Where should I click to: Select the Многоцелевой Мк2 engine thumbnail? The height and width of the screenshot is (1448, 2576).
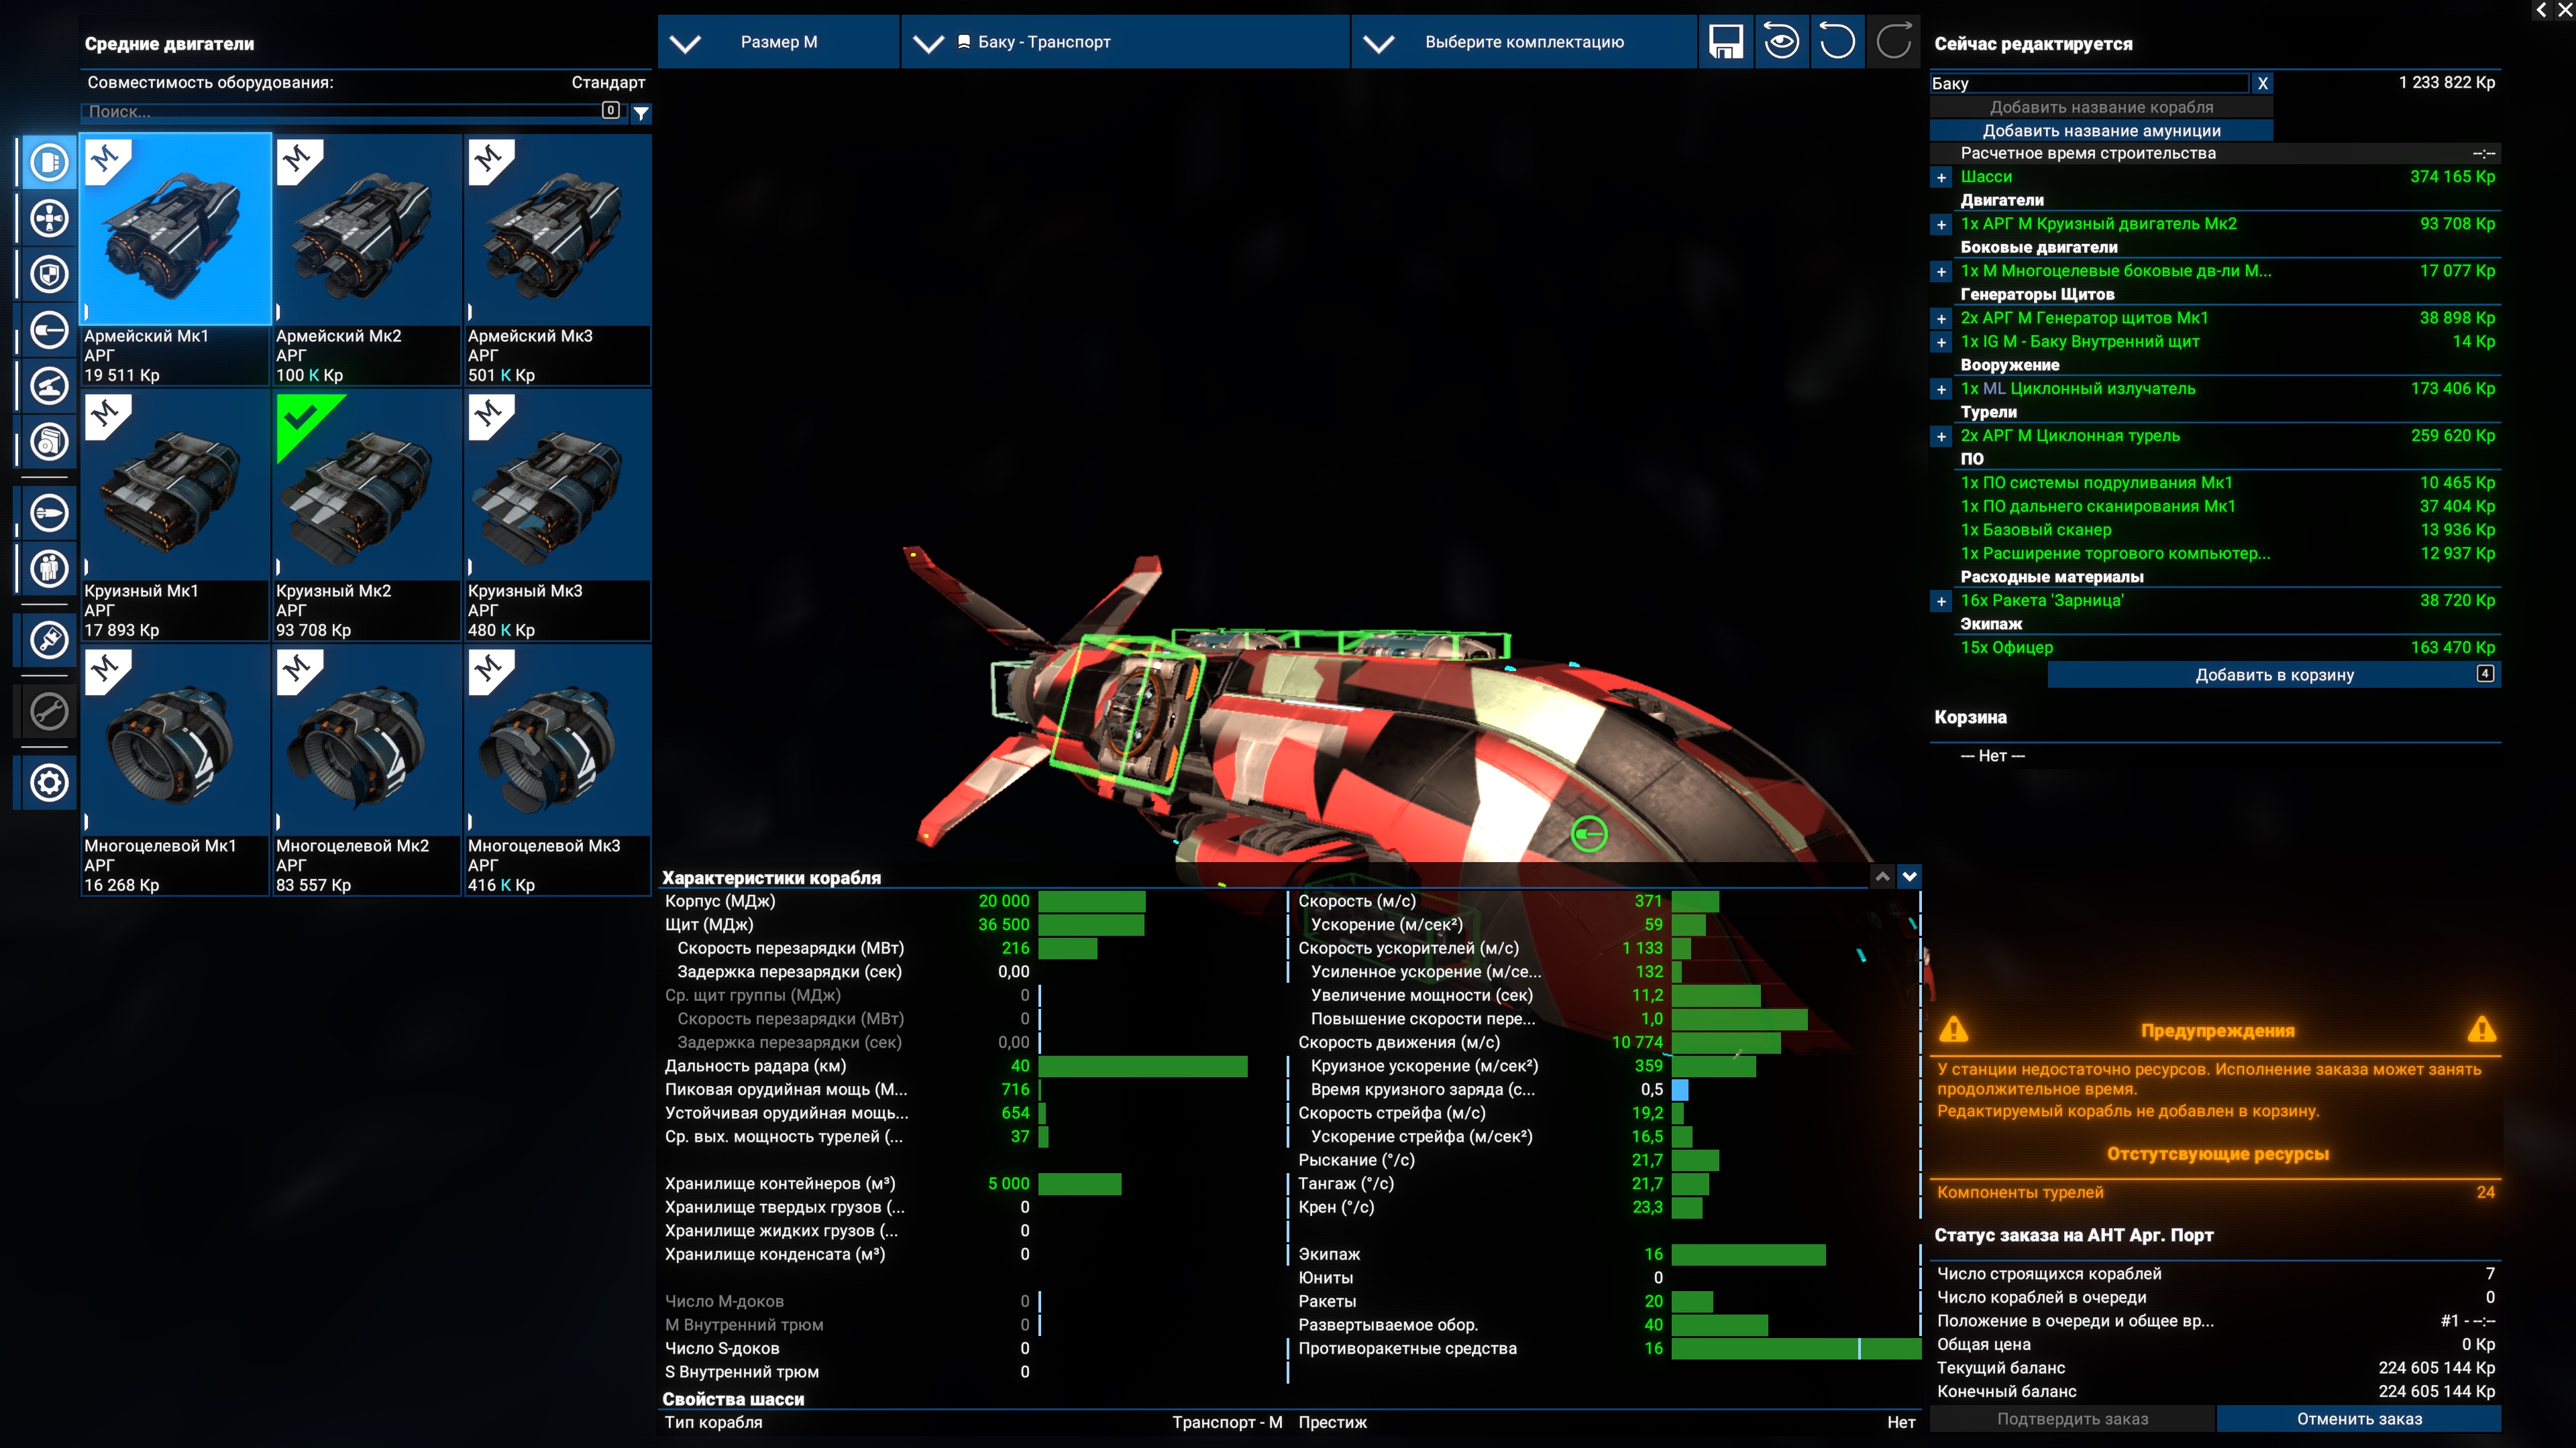[365, 745]
